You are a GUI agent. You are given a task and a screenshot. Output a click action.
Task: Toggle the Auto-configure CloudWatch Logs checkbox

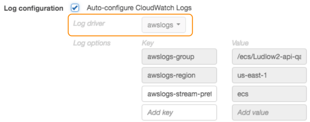[x=75, y=8]
